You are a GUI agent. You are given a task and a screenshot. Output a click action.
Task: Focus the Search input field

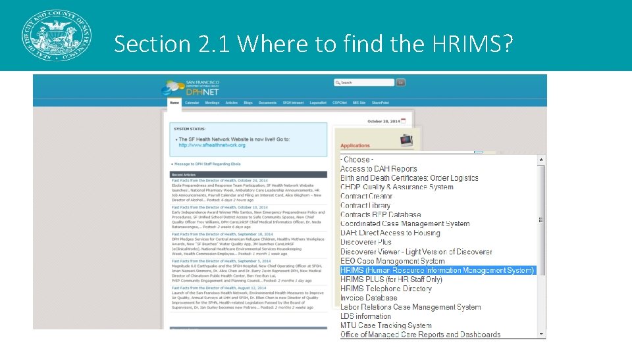tap(364, 83)
